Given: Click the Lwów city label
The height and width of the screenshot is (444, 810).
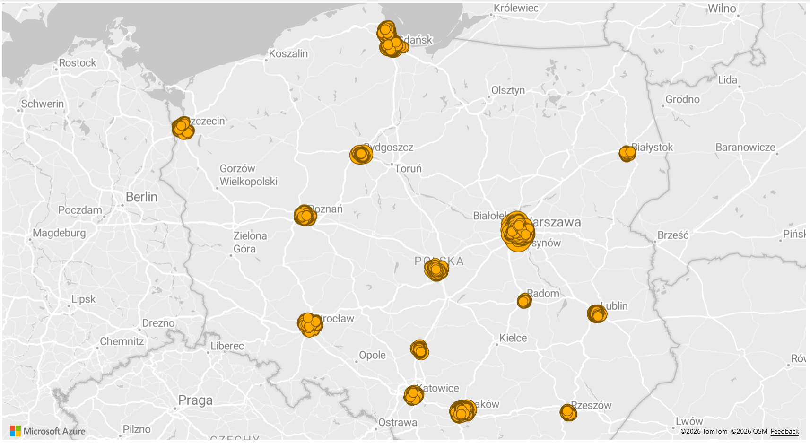Looking at the screenshot, I should pos(689,421).
